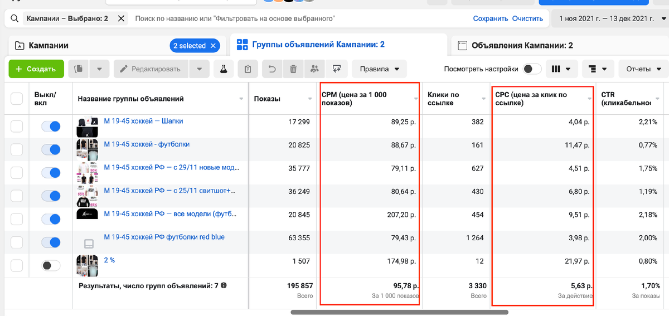Viewport: 669px width, 316px height.
Task: Open the breakdown icon dropdown
Action: [598, 69]
